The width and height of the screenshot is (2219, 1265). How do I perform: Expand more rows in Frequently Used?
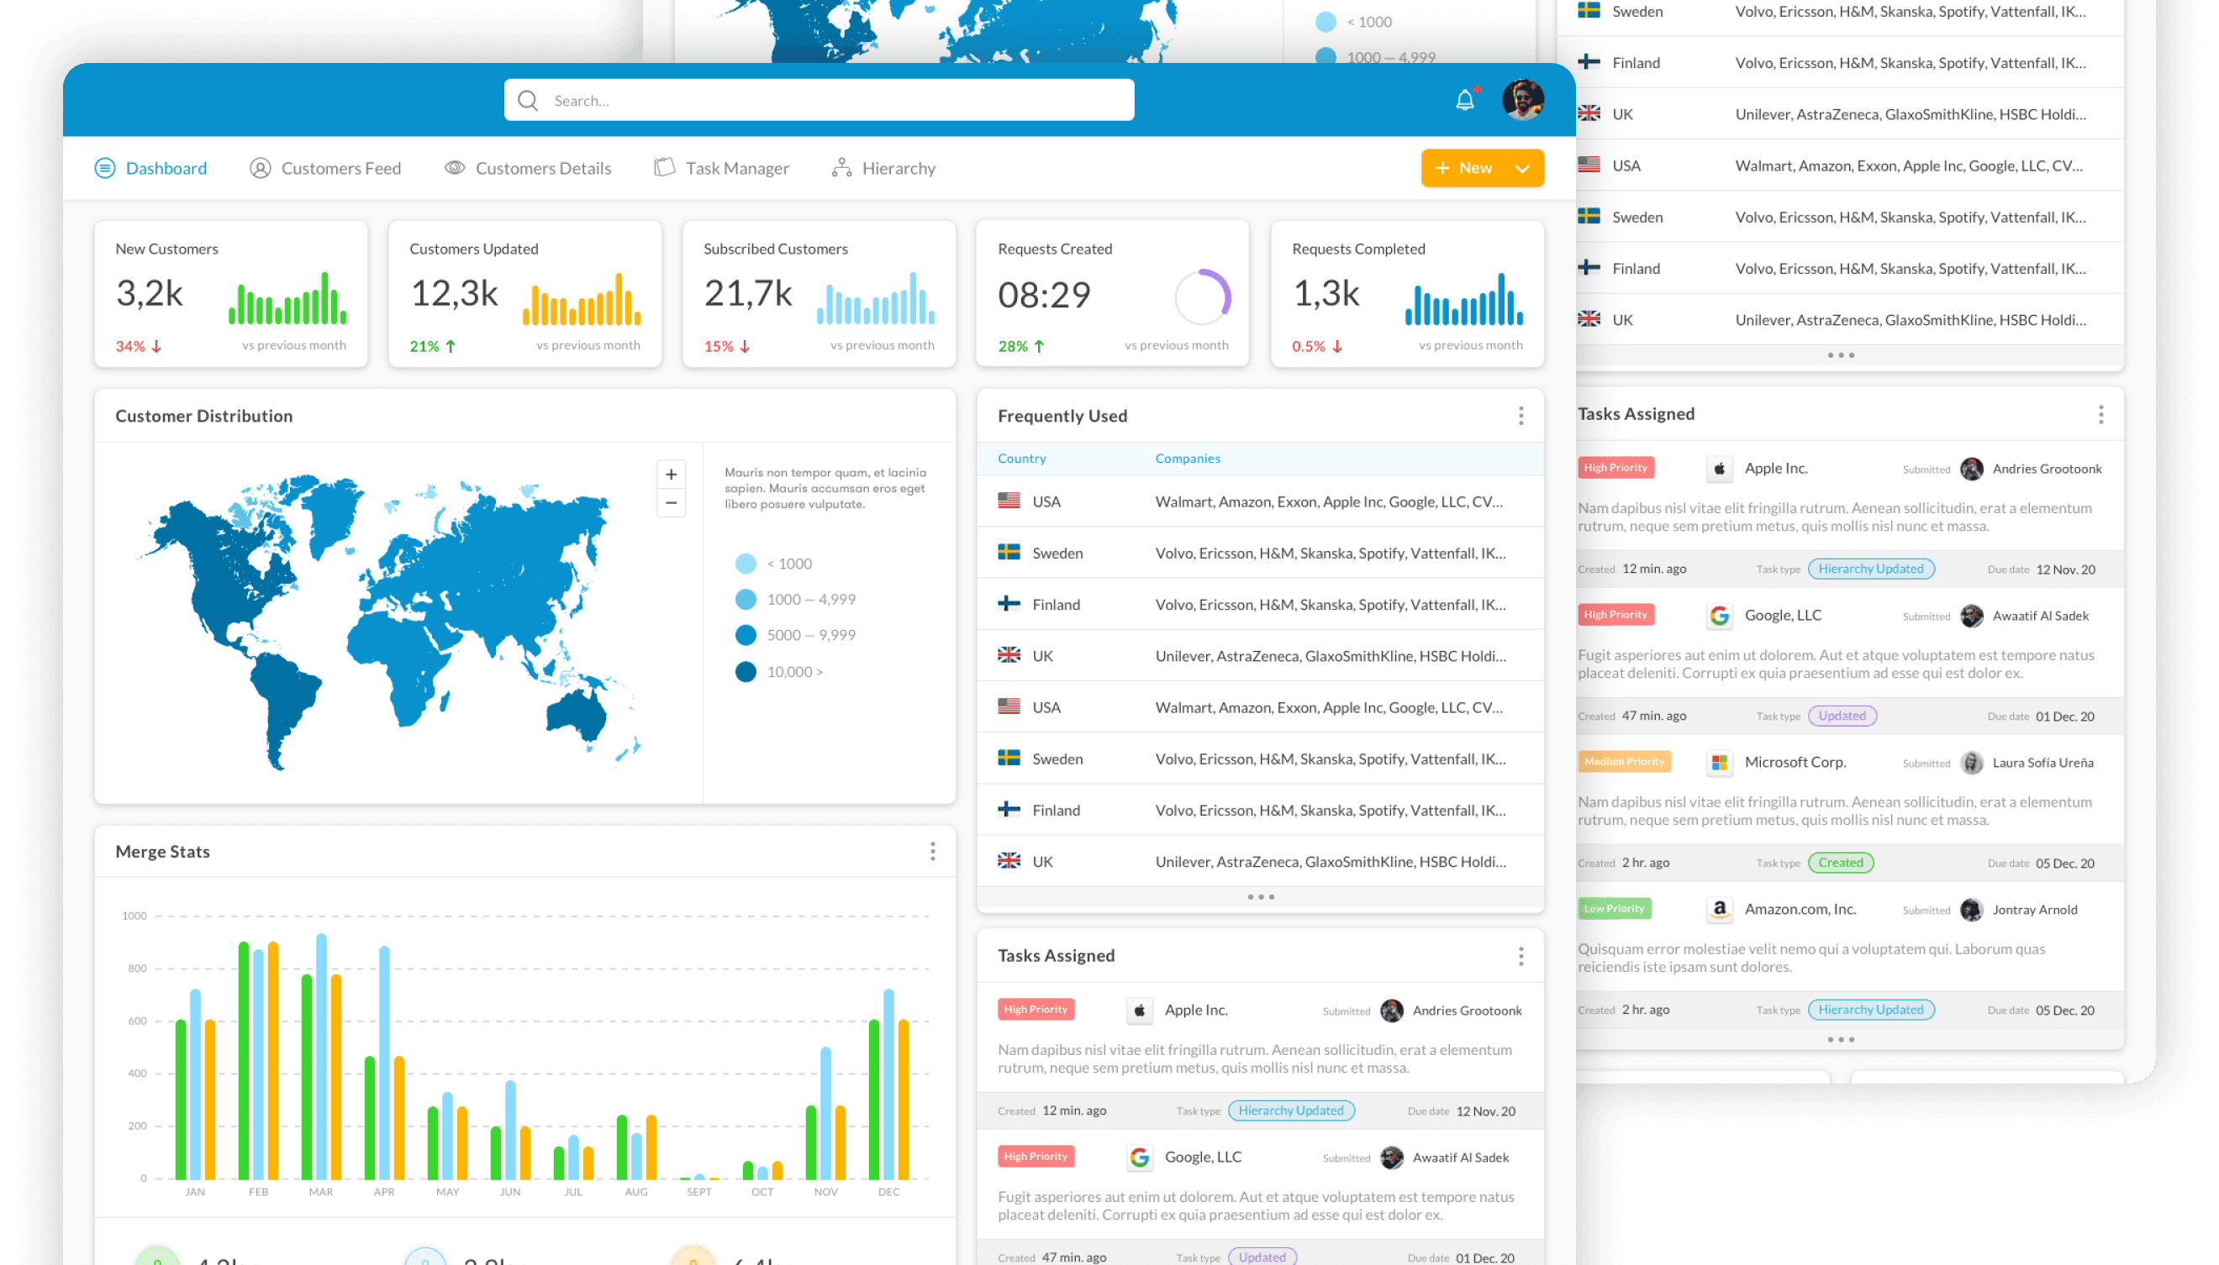coord(1260,896)
